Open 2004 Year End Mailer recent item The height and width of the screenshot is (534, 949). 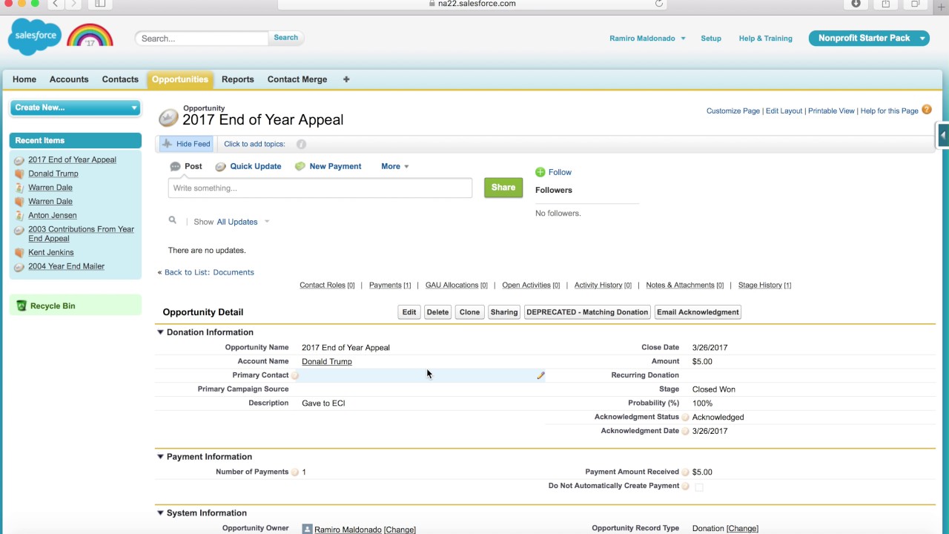pyautogui.click(x=66, y=267)
